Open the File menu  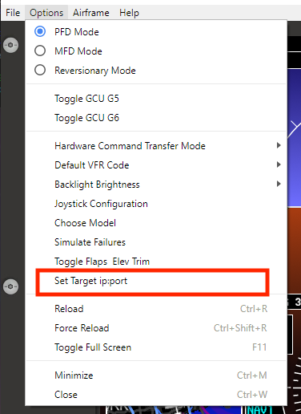(13, 13)
